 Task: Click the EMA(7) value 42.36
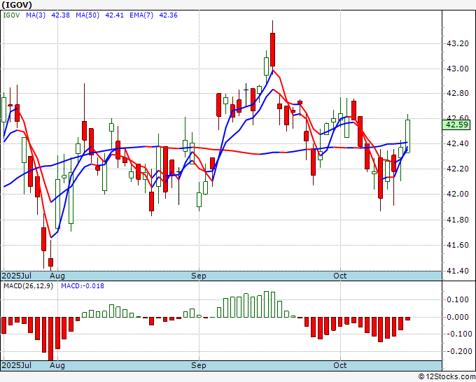pos(169,15)
